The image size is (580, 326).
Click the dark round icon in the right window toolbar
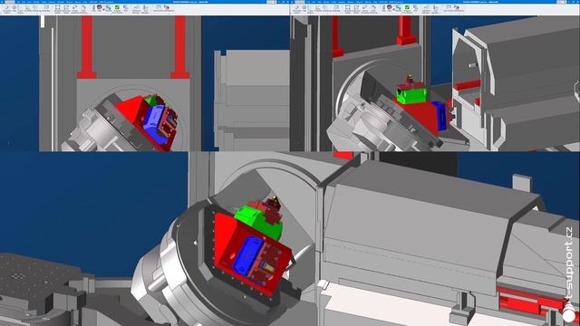(x=389, y=7)
